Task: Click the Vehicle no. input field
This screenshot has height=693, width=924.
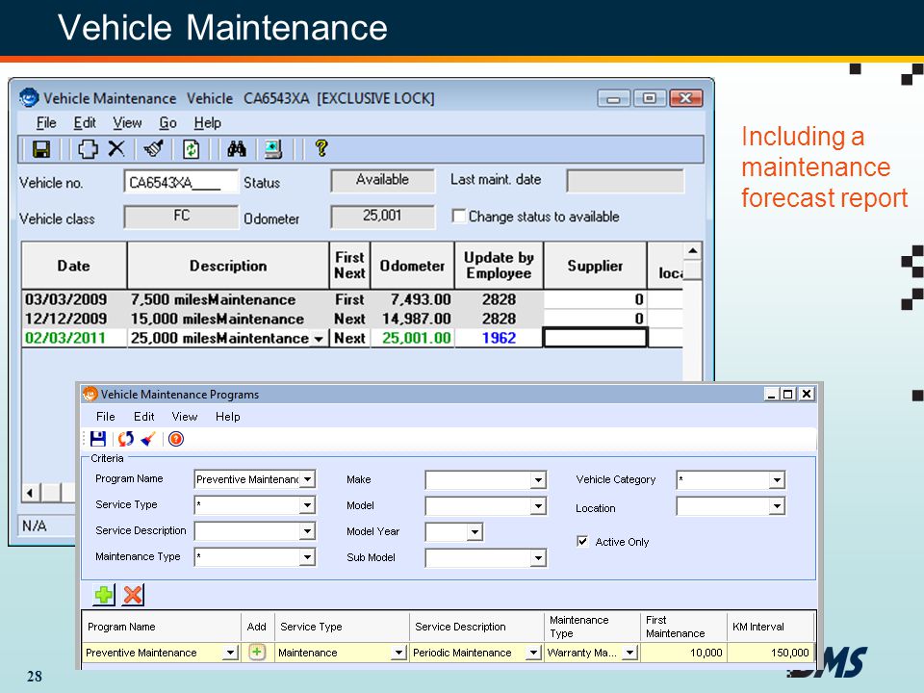Action: (181, 182)
